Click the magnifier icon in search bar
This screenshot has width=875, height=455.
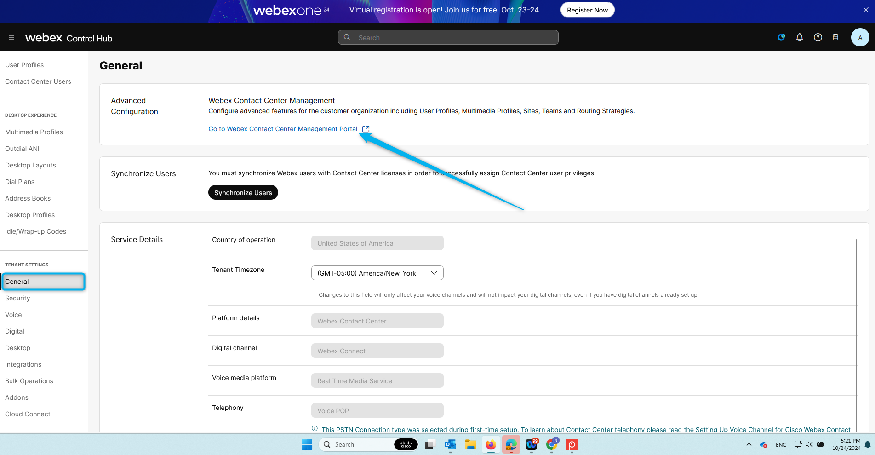[347, 37]
